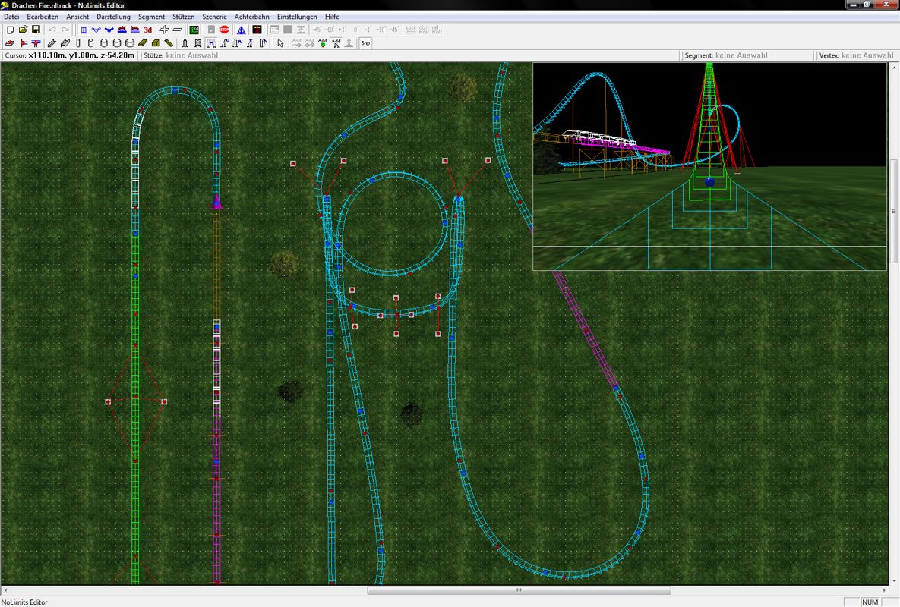Click the New file icon
Image resolution: width=900 pixels, height=607 pixels.
[11, 30]
